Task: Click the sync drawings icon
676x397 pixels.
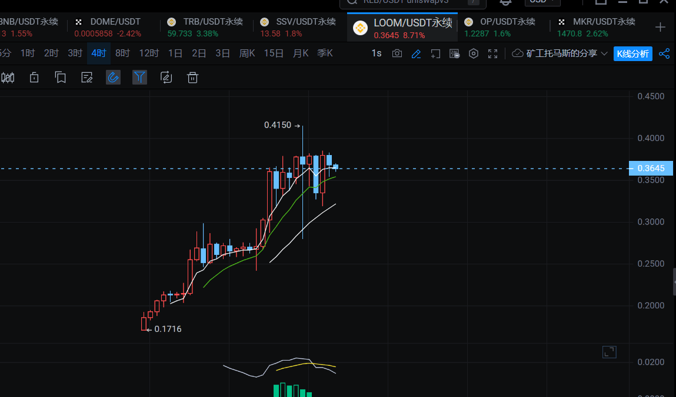Action: click(x=166, y=78)
